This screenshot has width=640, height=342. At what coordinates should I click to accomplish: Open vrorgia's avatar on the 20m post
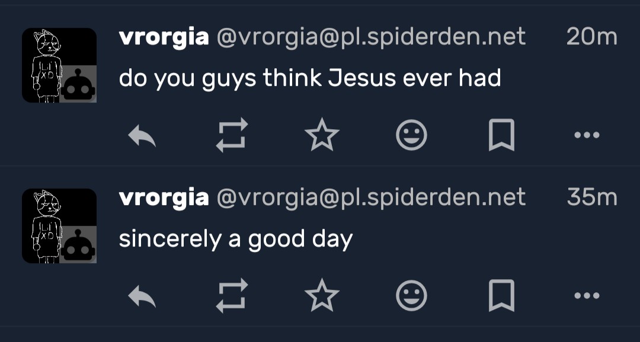[x=59, y=65]
